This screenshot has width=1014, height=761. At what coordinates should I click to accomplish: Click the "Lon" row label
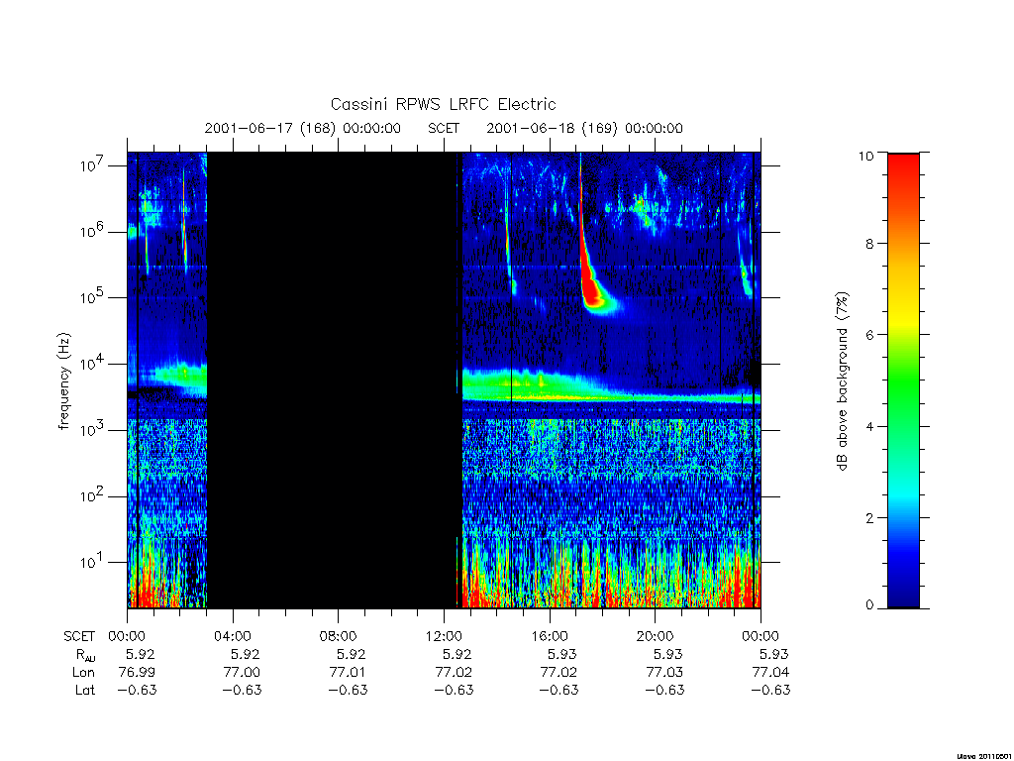(83, 673)
